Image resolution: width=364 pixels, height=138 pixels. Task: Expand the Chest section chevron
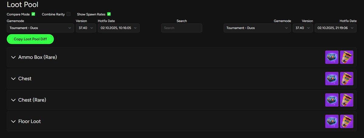[13, 79]
